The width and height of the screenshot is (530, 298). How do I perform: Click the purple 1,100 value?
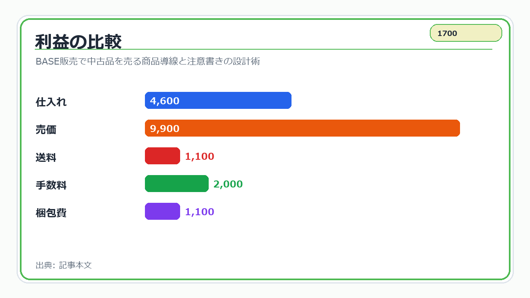point(200,212)
